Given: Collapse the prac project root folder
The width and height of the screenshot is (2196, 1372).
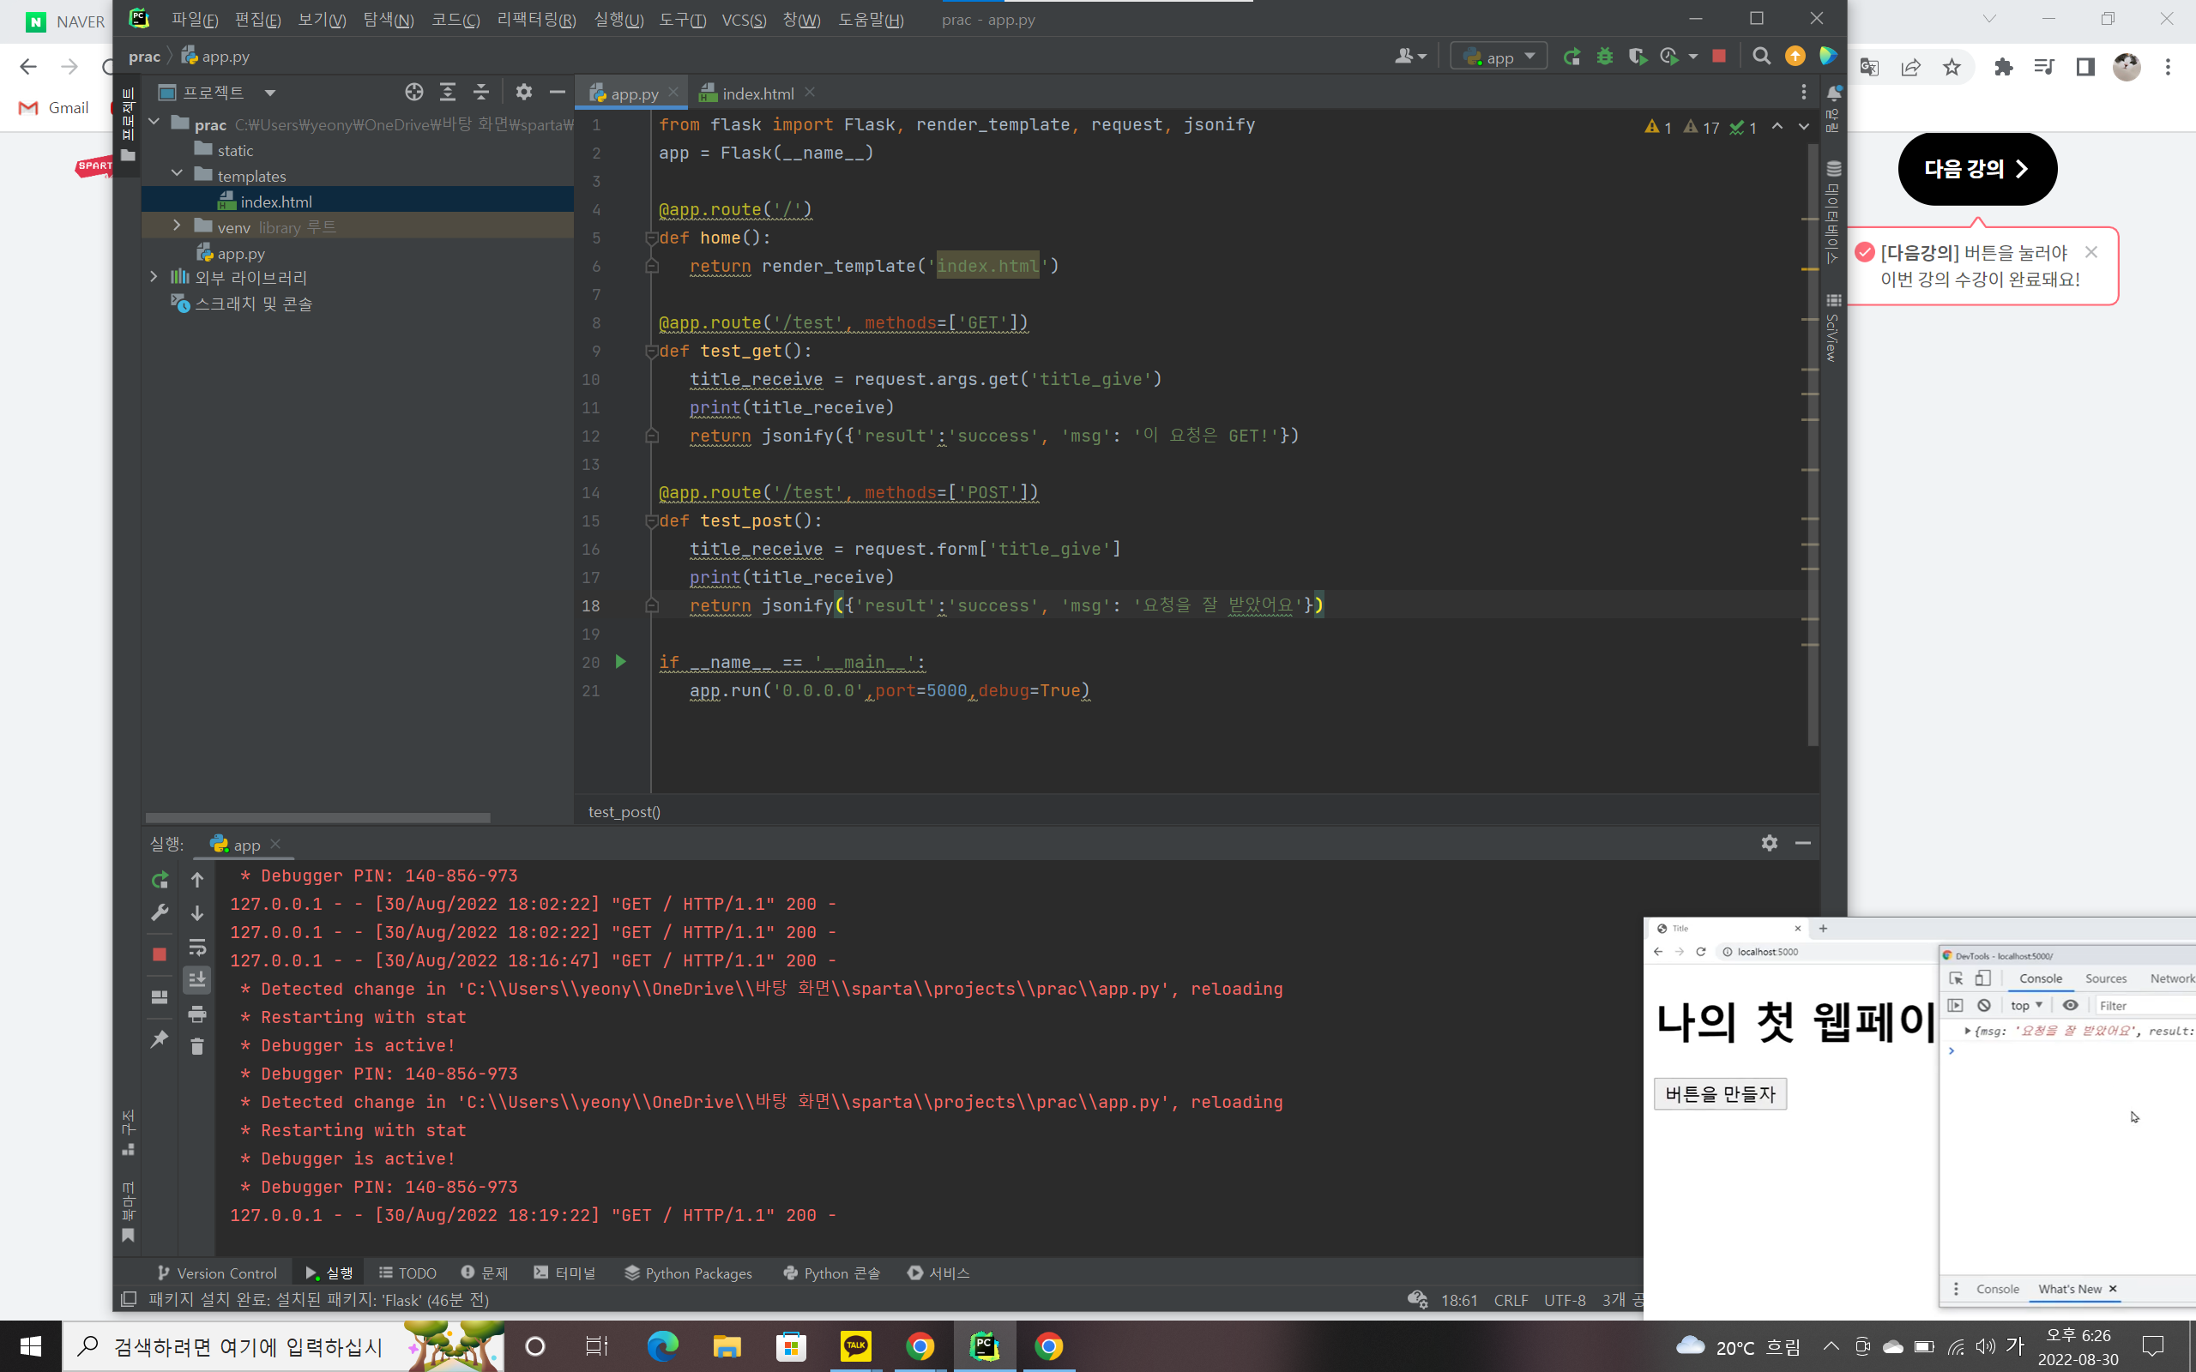Looking at the screenshot, I should coord(154,123).
